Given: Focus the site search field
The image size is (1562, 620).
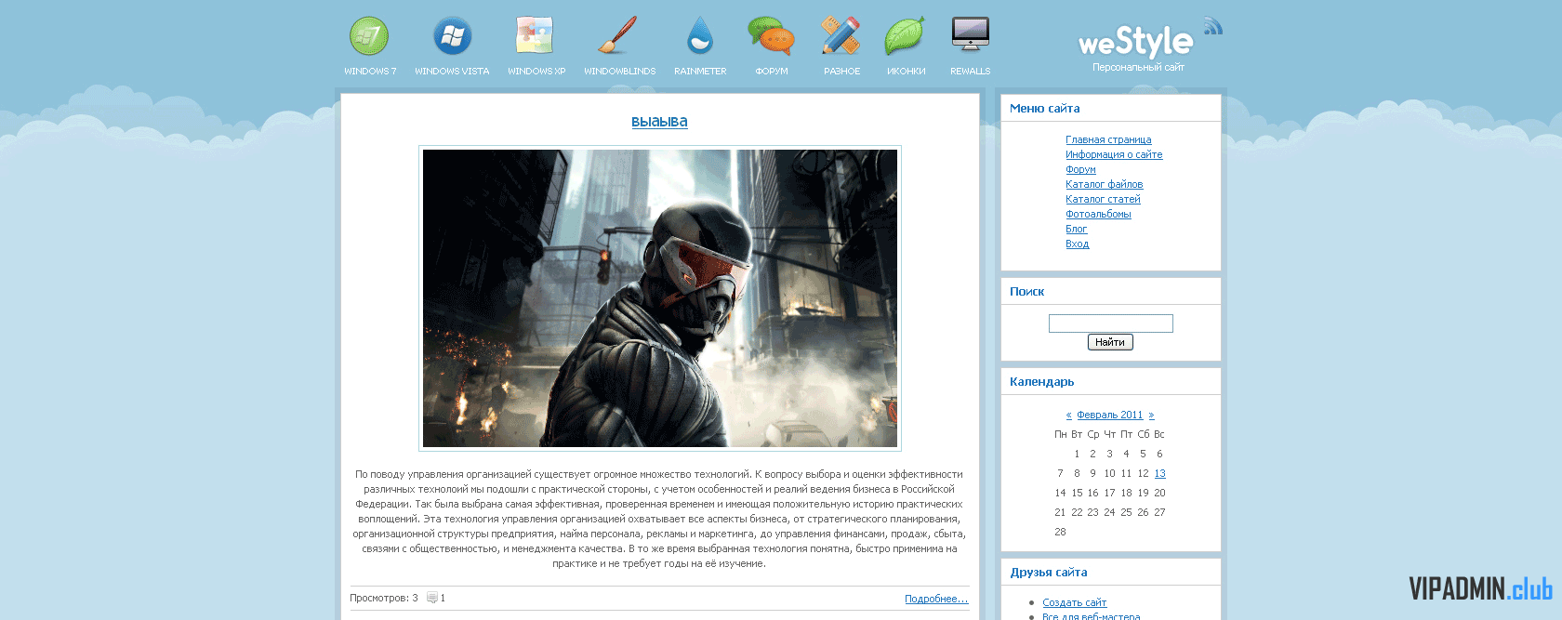Looking at the screenshot, I should pyautogui.click(x=1111, y=323).
